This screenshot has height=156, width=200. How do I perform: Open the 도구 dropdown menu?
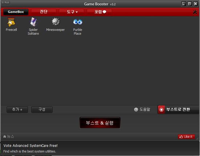pyautogui.click(x=72, y=12)
